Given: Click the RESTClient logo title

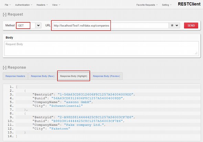Looking at the screenshot, I should pyautogui.click(x=189, y=4).
